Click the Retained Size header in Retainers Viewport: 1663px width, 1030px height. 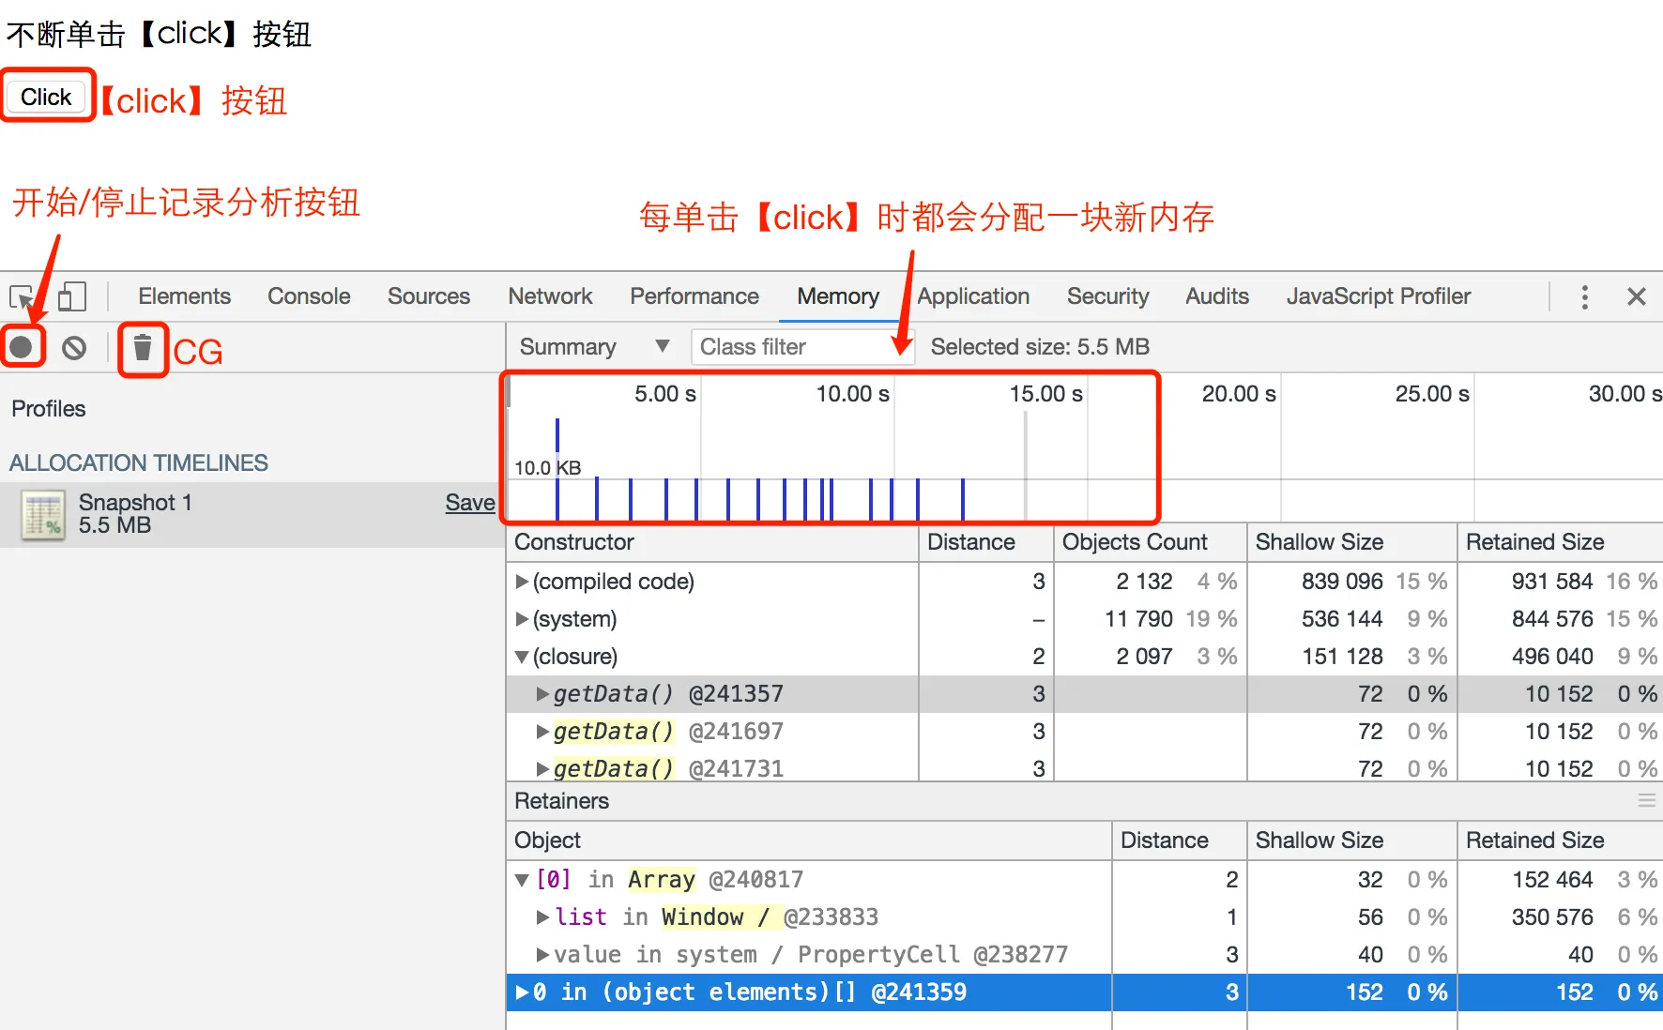[x=1561, y=841]
